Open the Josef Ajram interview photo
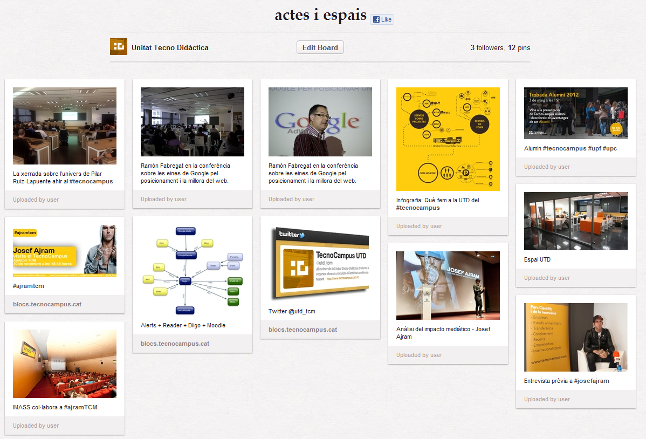 [575, 337]
